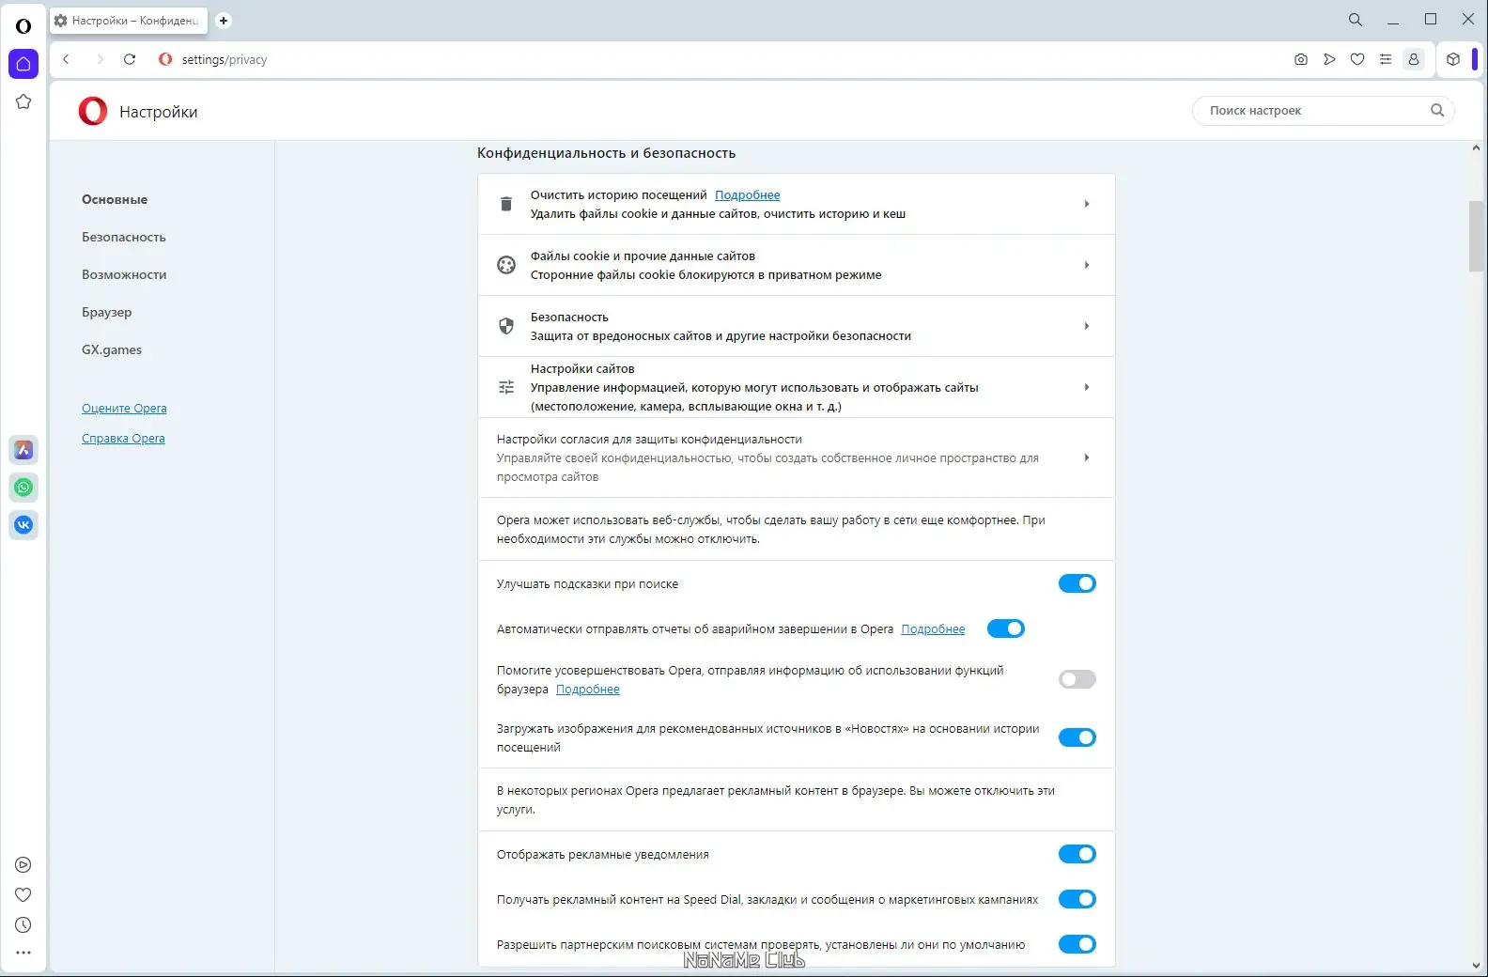The image size is (1488, 977).
Task: Open the Справка Opera link
Action: click(123, 439)
